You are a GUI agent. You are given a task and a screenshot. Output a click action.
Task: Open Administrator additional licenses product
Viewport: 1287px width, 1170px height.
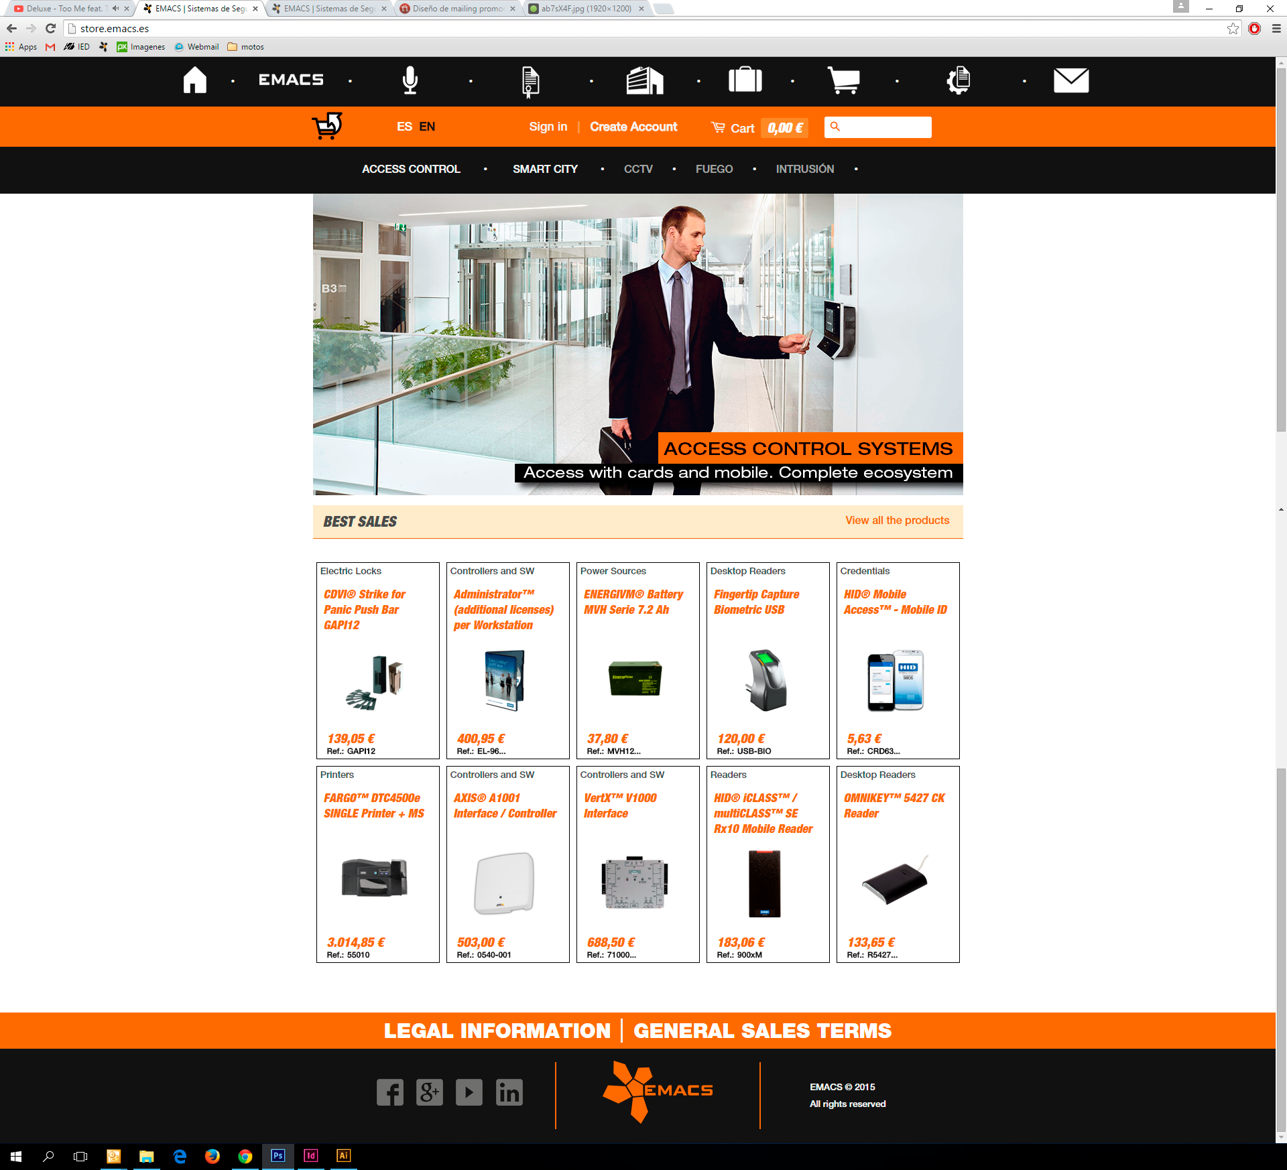pyautogui.click(x=503, y=609)
